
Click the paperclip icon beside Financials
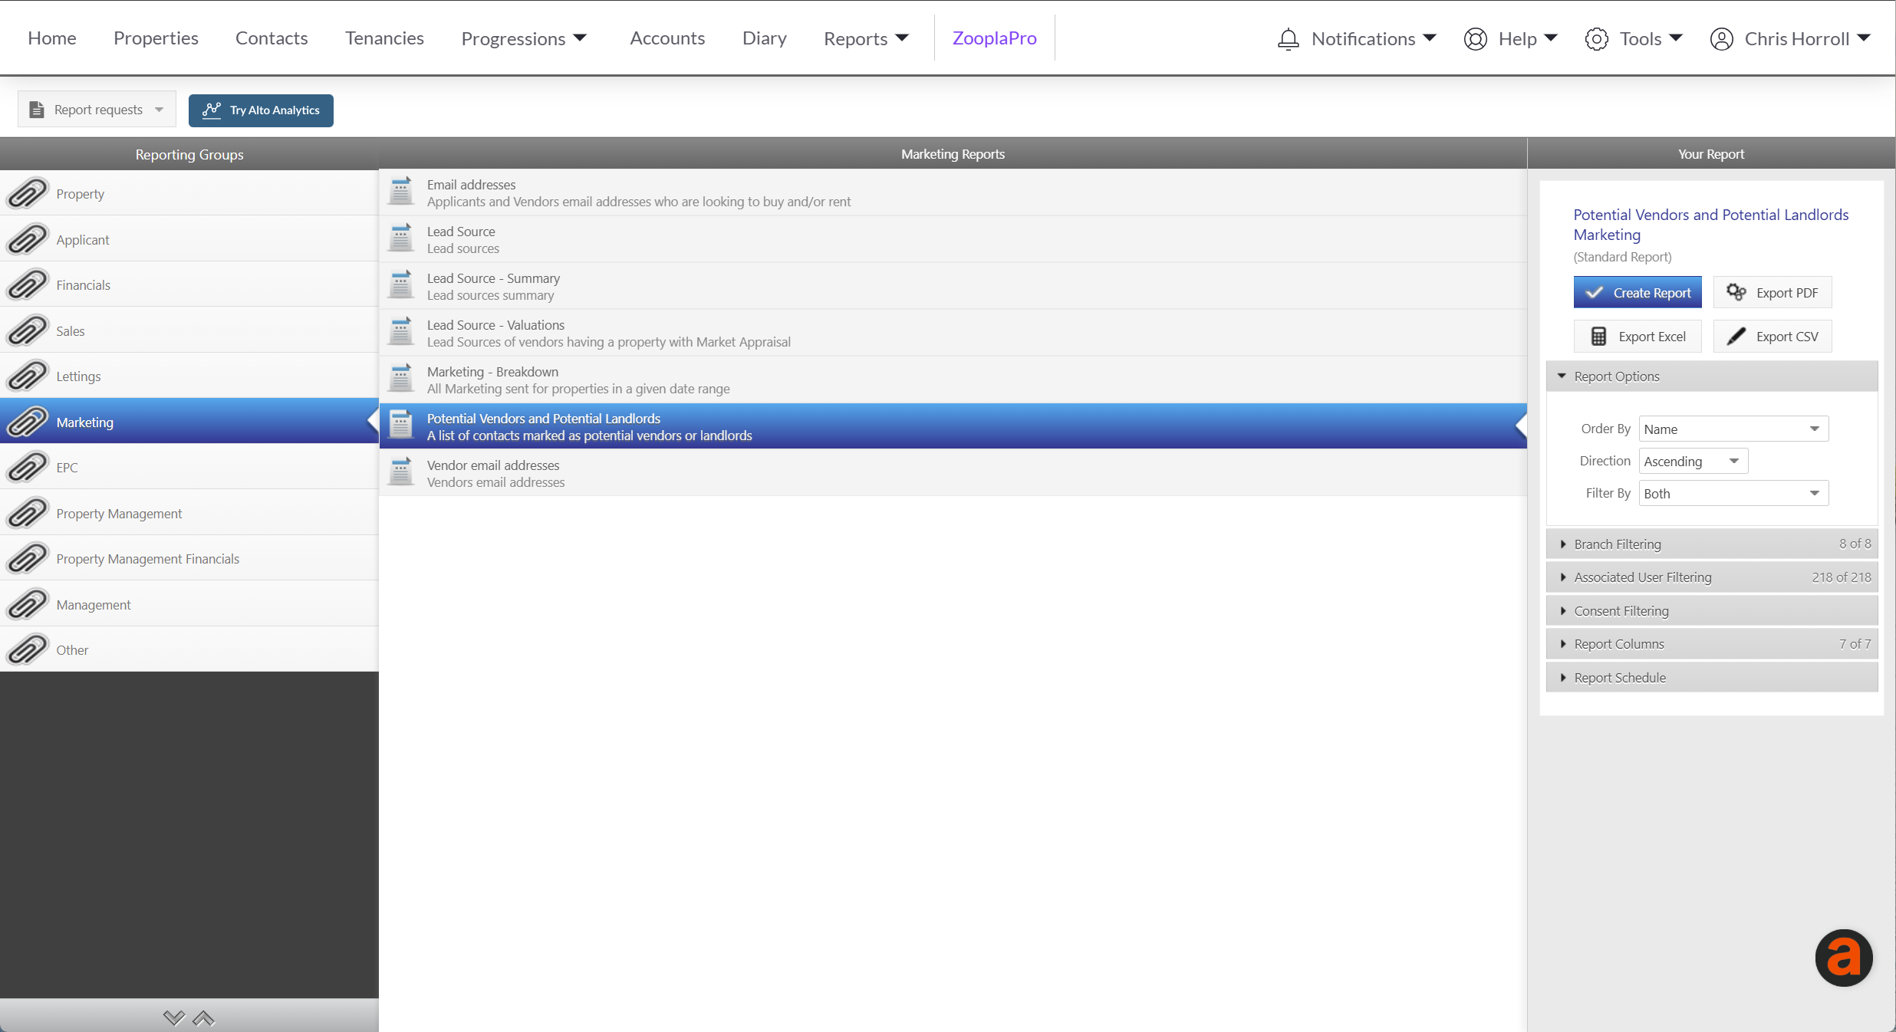pos(28,284)
